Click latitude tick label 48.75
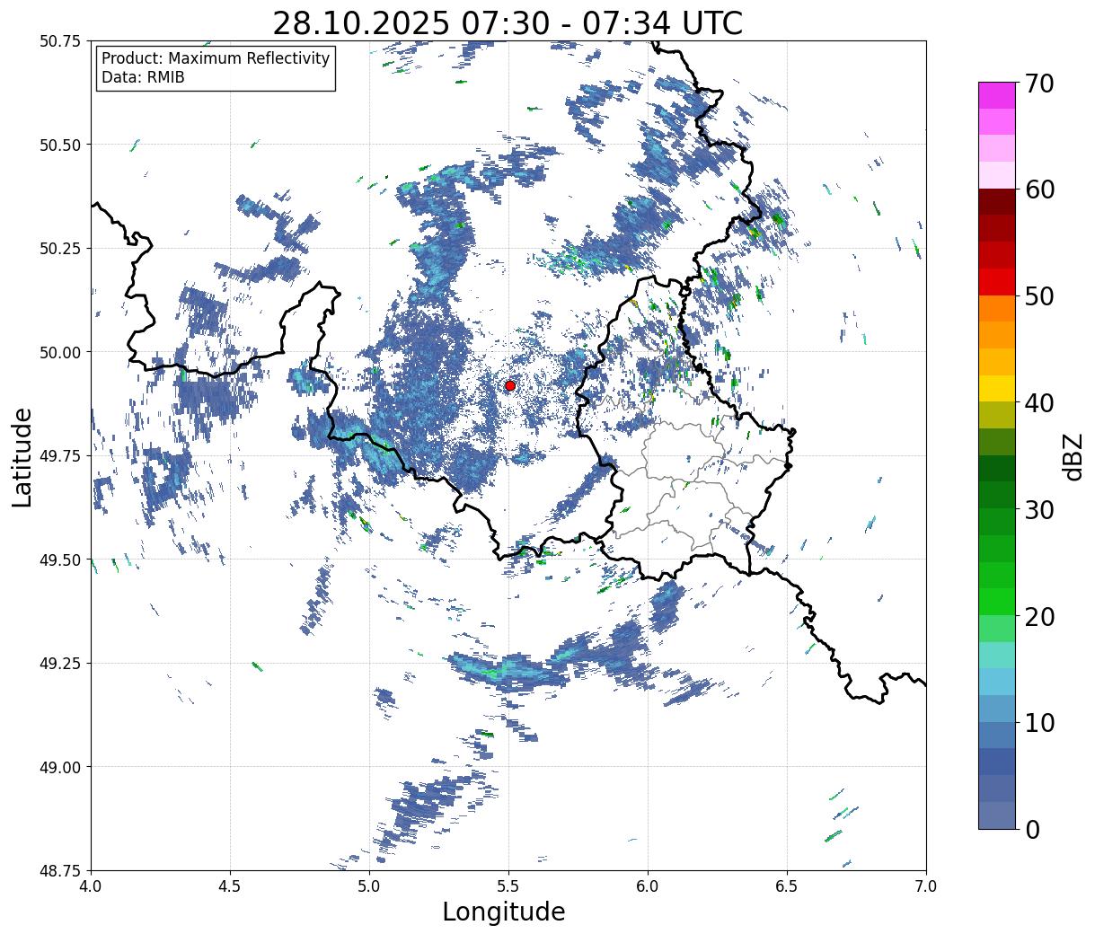 point(60,870)
